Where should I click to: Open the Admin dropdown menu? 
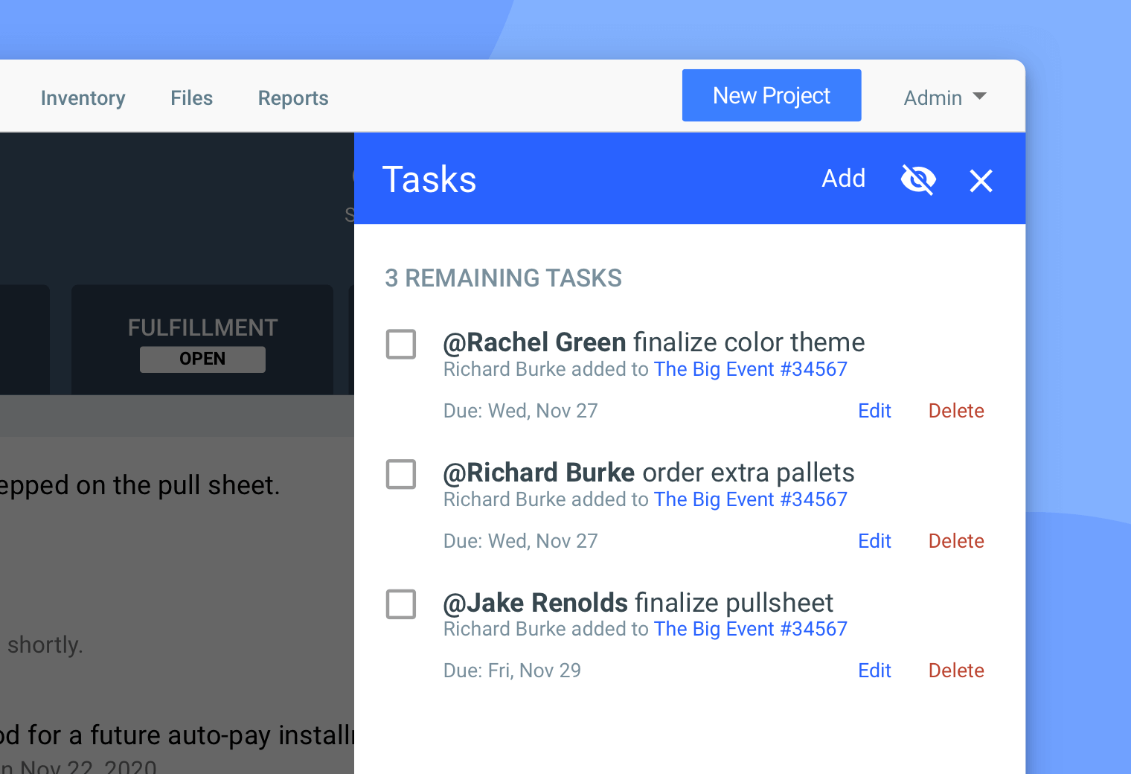[945, 97]
